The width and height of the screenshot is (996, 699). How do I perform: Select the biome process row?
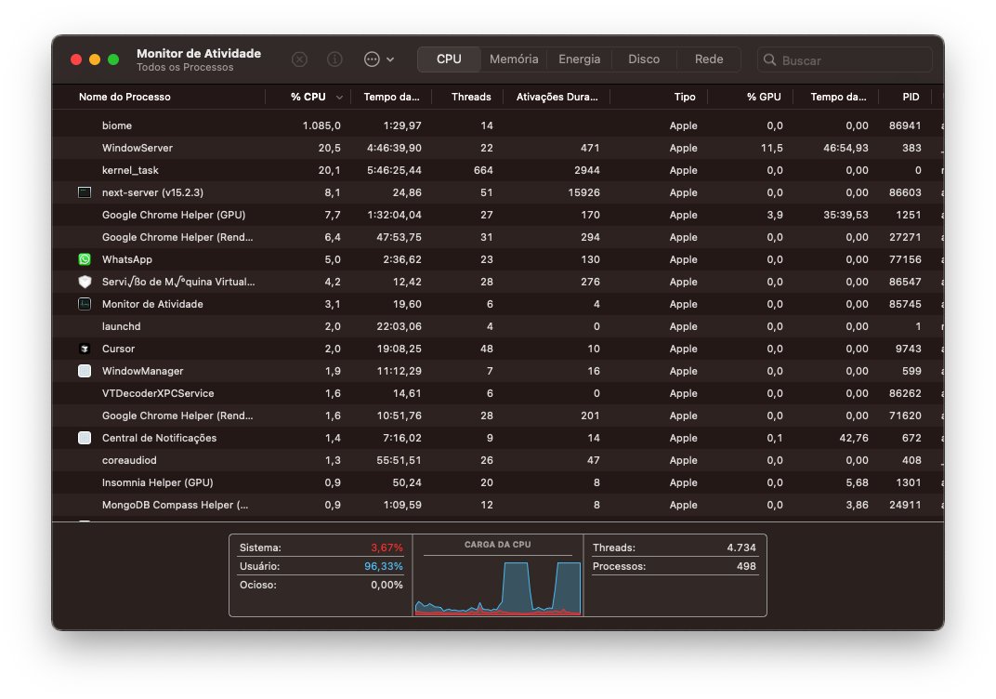click(x=497, y=125)
